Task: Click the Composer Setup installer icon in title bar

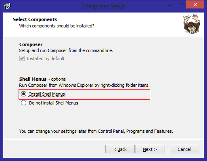Action: pos(7,6)
